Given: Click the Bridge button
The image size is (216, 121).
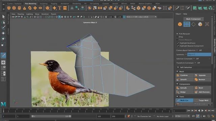Looking at the screenshot, I should pos(184,92).
